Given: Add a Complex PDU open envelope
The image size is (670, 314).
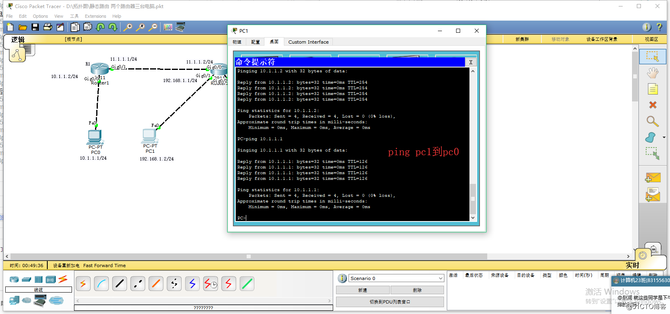Looking at the screenshot, I should (653, 194).
